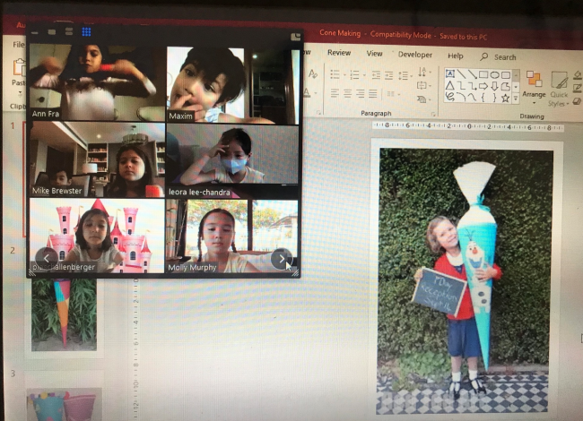Toggle align text right

pyautogui.click(x=361, y=93)
